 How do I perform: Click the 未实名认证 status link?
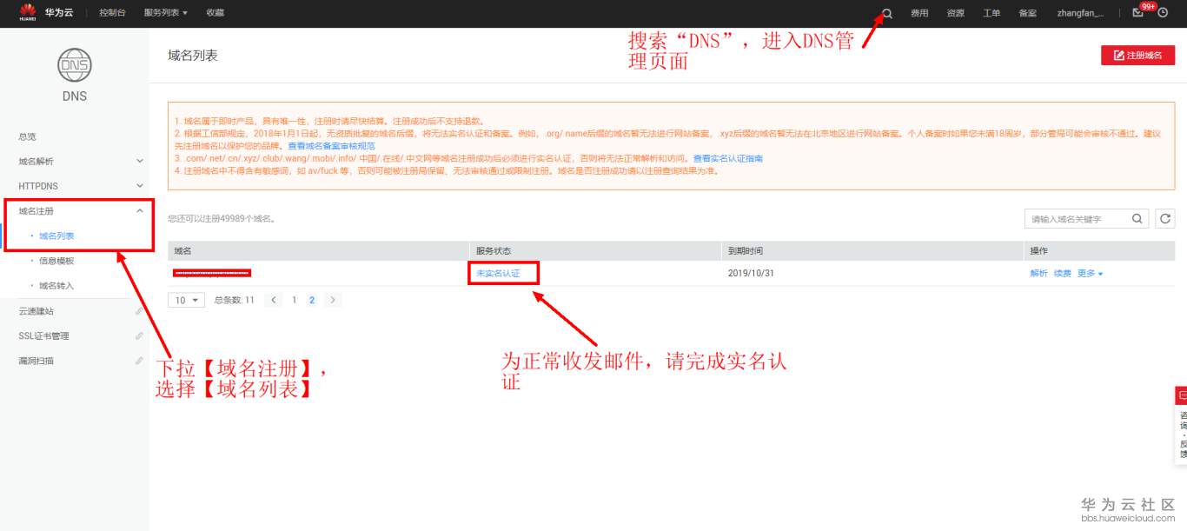pos(498,273)
